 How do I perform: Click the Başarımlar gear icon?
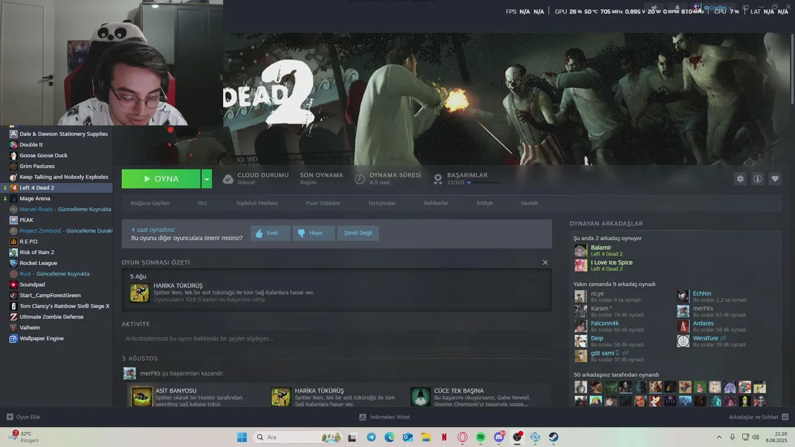(438, 179)
